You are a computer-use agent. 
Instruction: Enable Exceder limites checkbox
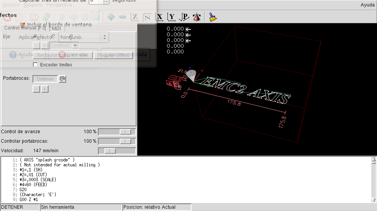coord(35,64)
